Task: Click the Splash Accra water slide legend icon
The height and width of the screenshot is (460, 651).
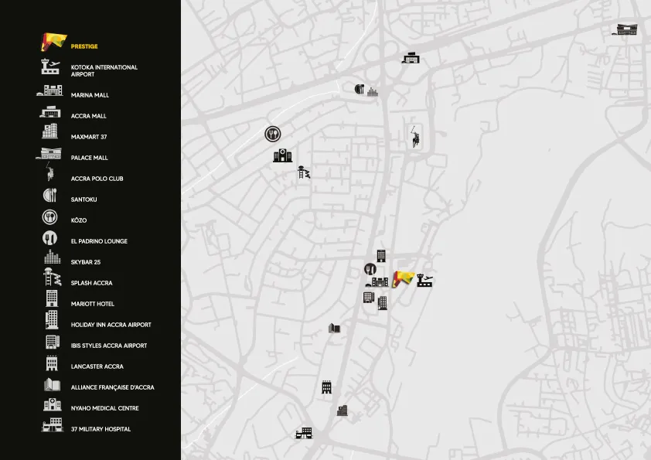Action: [53, 277]
